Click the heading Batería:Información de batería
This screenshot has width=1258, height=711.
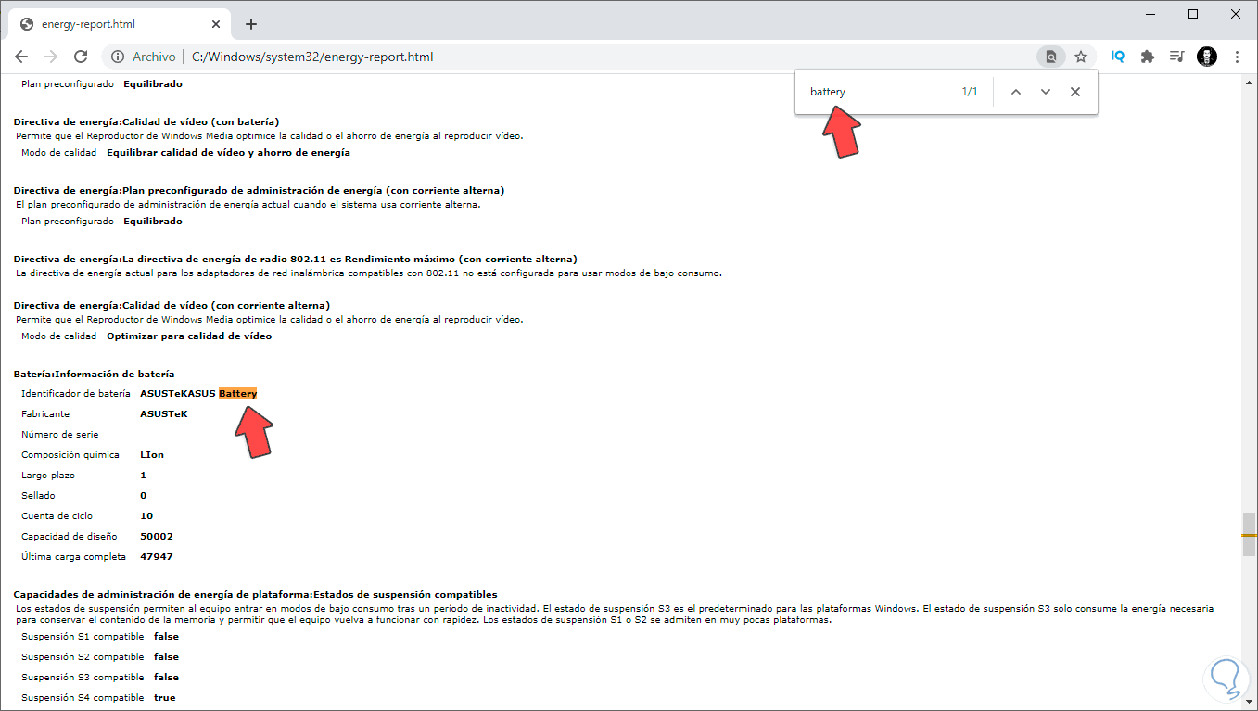click(94, 375)
